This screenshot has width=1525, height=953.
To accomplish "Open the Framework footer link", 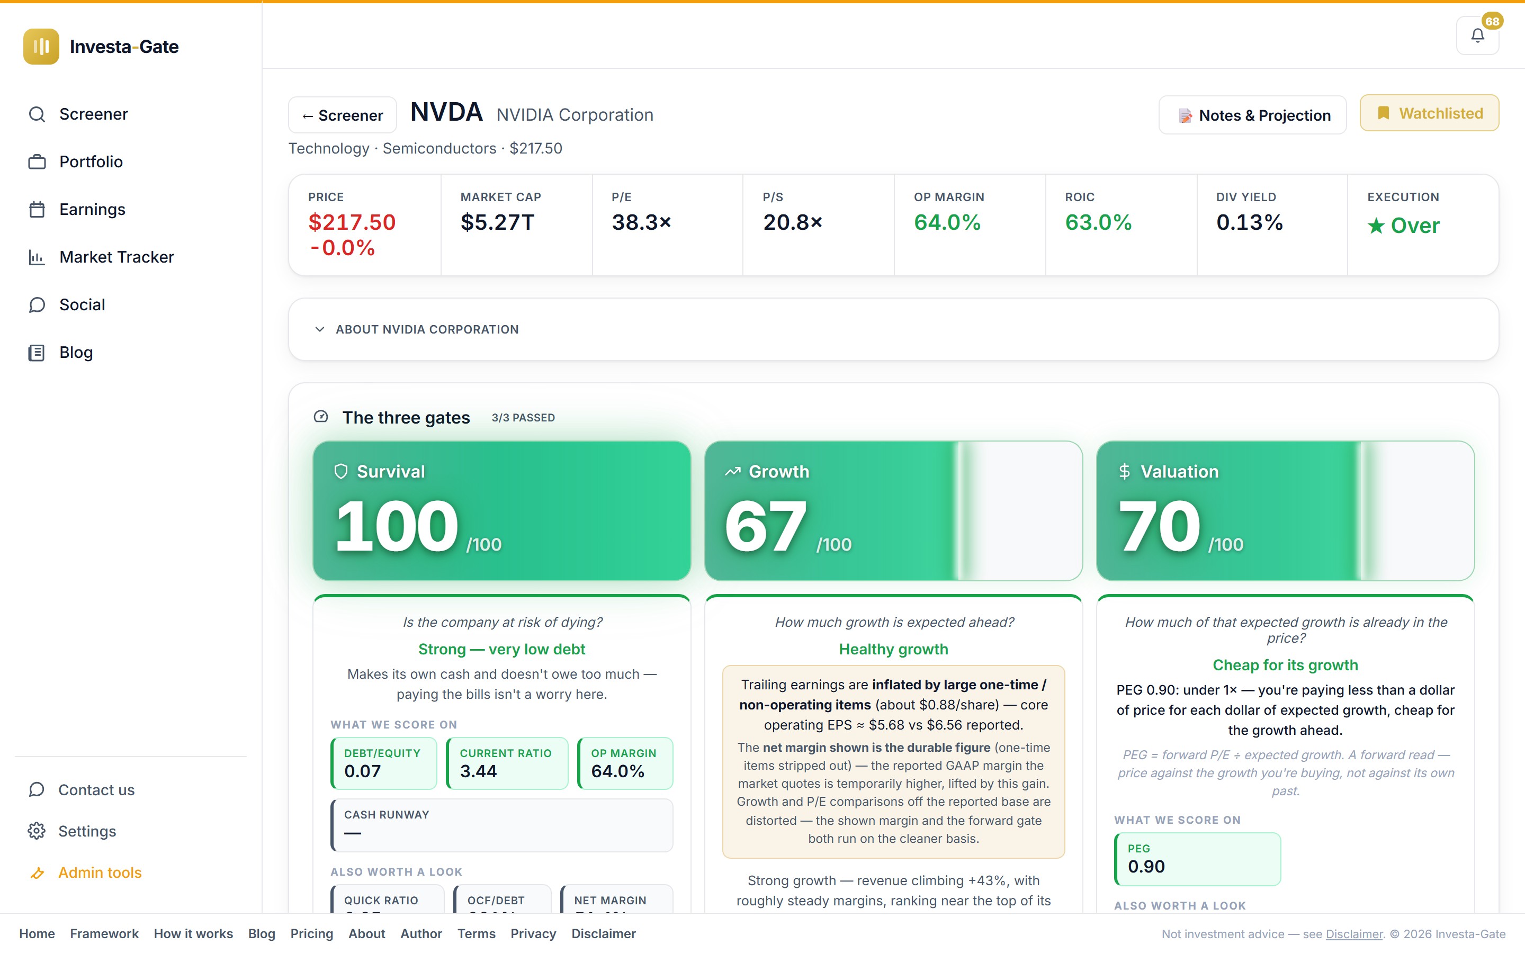I will point(104,933).
